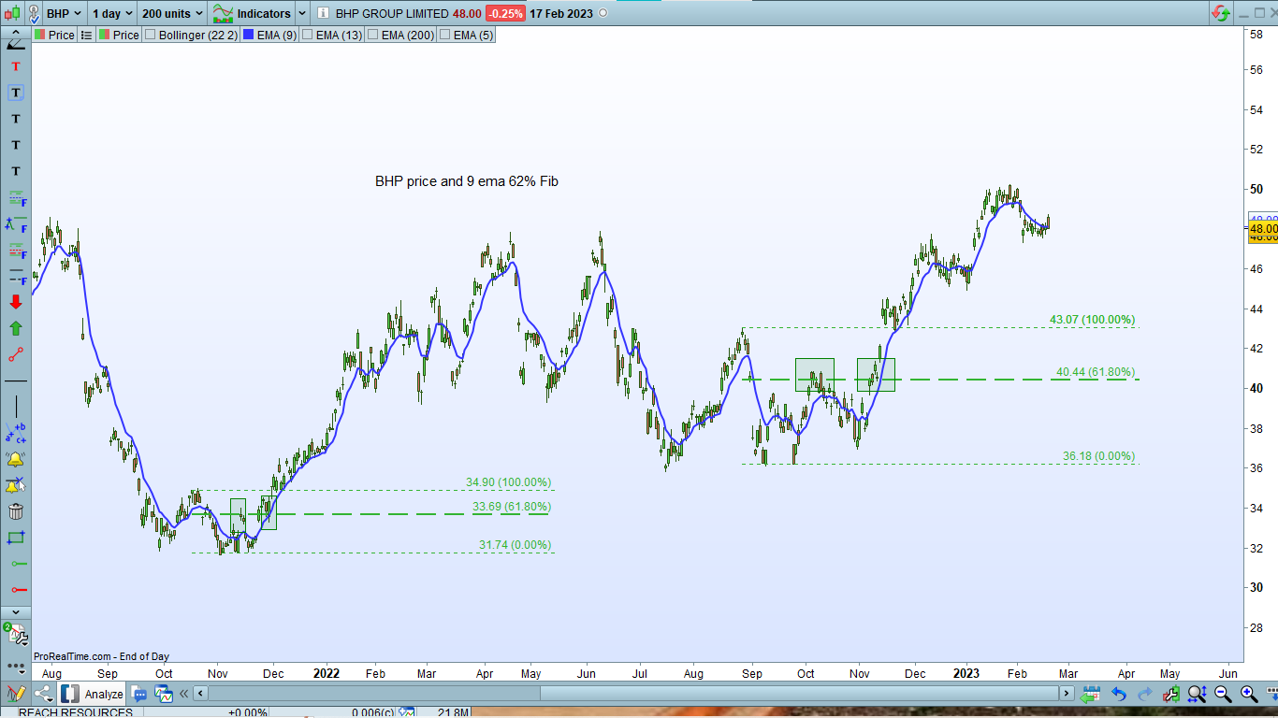Select the blue rectangle drawing tool

tap(16, 538)
